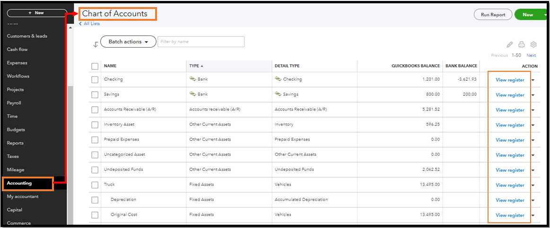550x228 pixels.
Task: Check the Truck account checkbox
Action: click(x=95, y=185)
